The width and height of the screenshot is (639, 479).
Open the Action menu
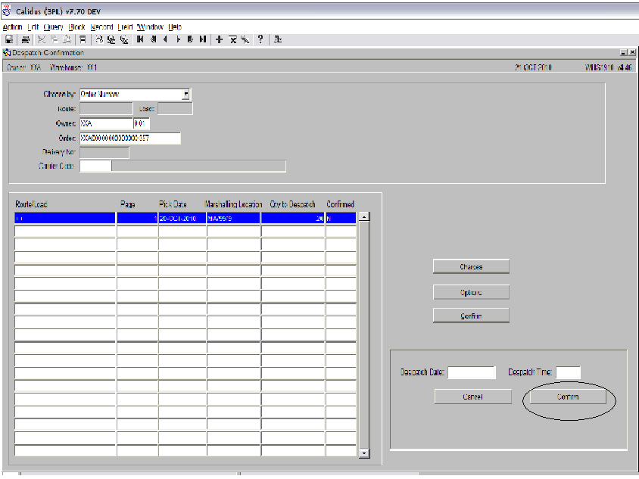(12, 27)
